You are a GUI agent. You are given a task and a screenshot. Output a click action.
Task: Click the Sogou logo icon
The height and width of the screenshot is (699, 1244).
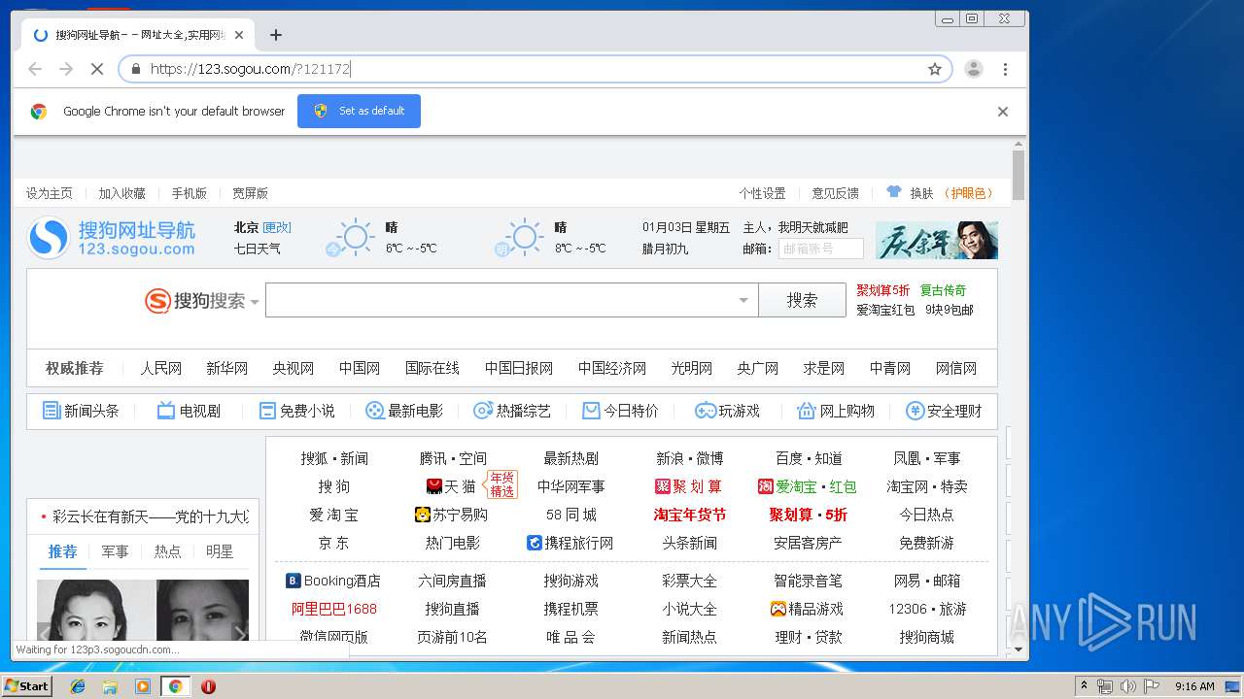(x=49, y=238)
